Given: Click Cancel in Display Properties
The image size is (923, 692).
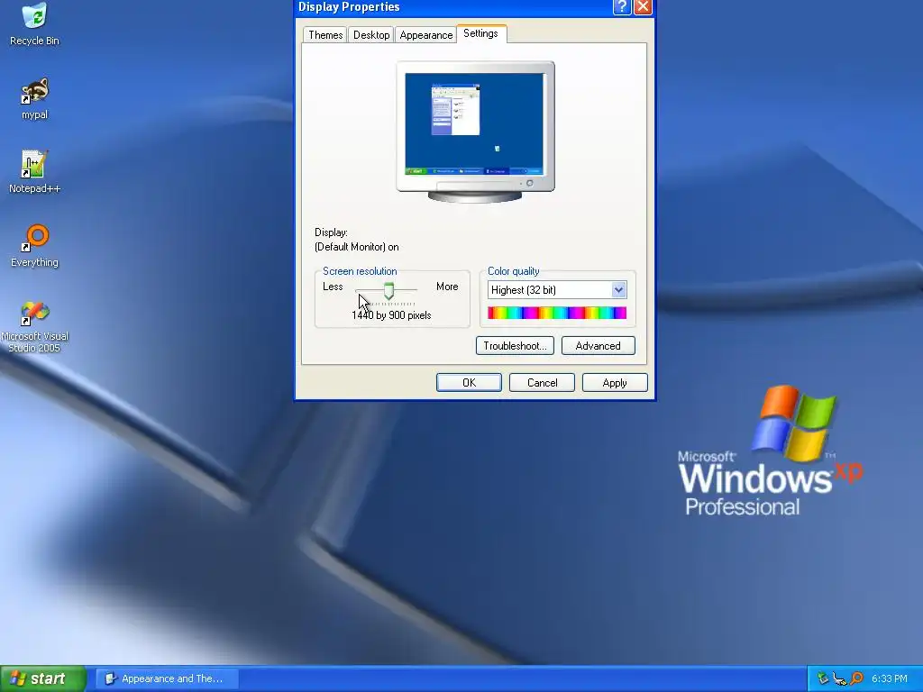Looking at the screenshot, I should (x=542, y=382).
